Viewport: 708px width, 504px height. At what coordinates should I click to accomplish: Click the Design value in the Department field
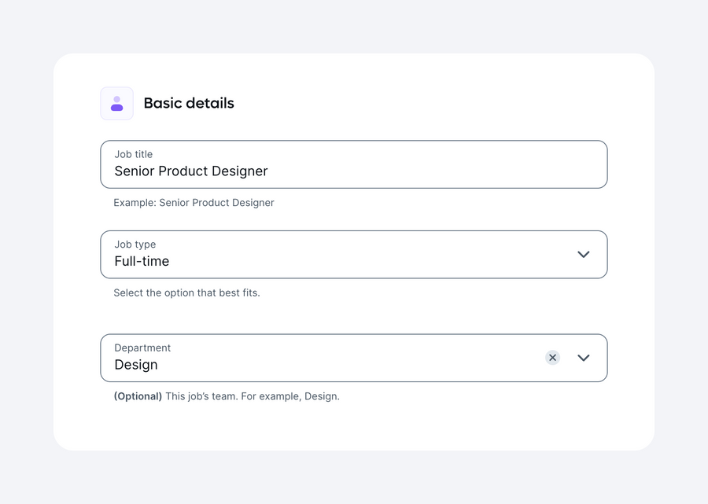[x=135, y=364]
